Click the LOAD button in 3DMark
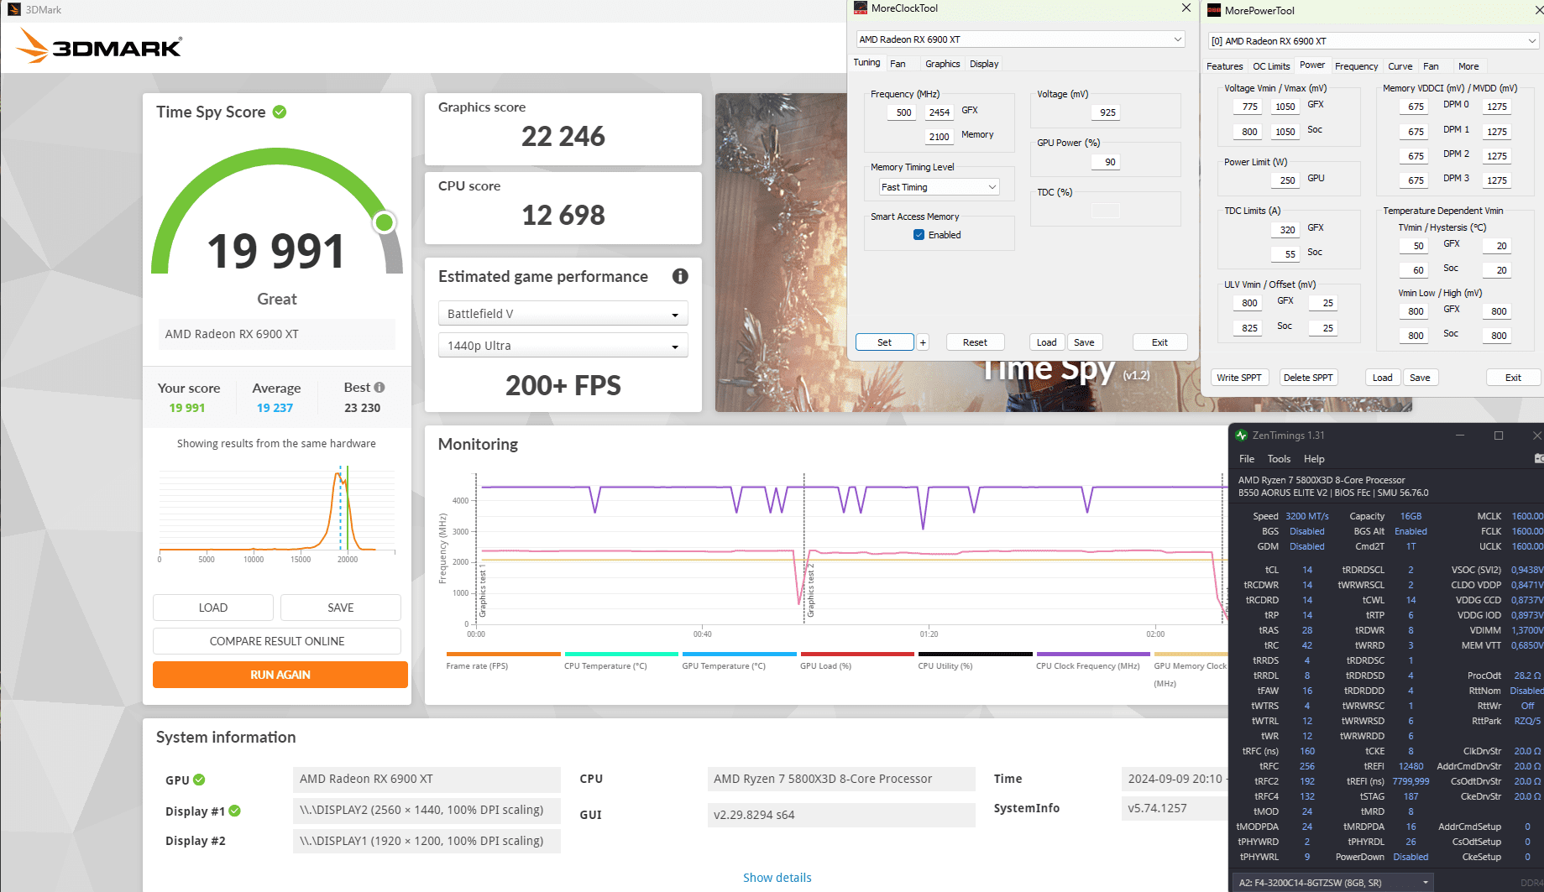1544x892 pixels. tap(213, 608)
